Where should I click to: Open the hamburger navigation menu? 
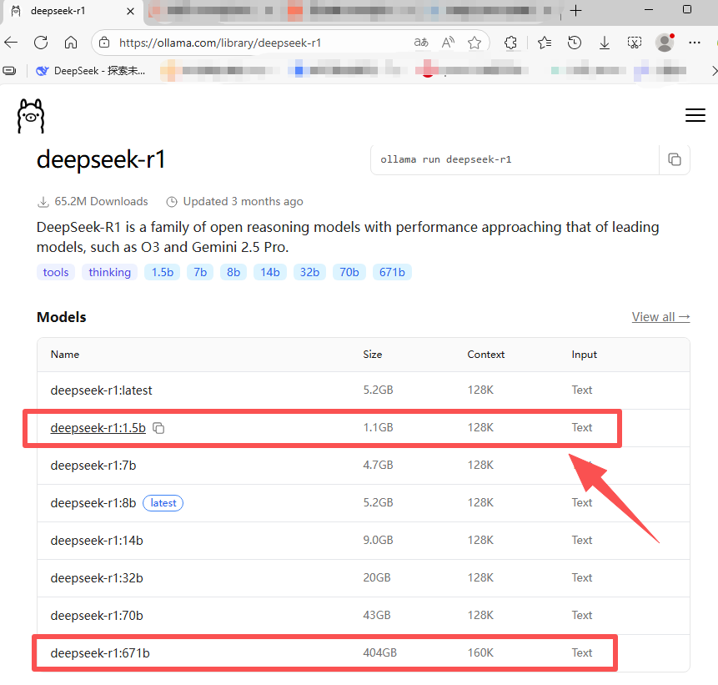coord(695,115)
